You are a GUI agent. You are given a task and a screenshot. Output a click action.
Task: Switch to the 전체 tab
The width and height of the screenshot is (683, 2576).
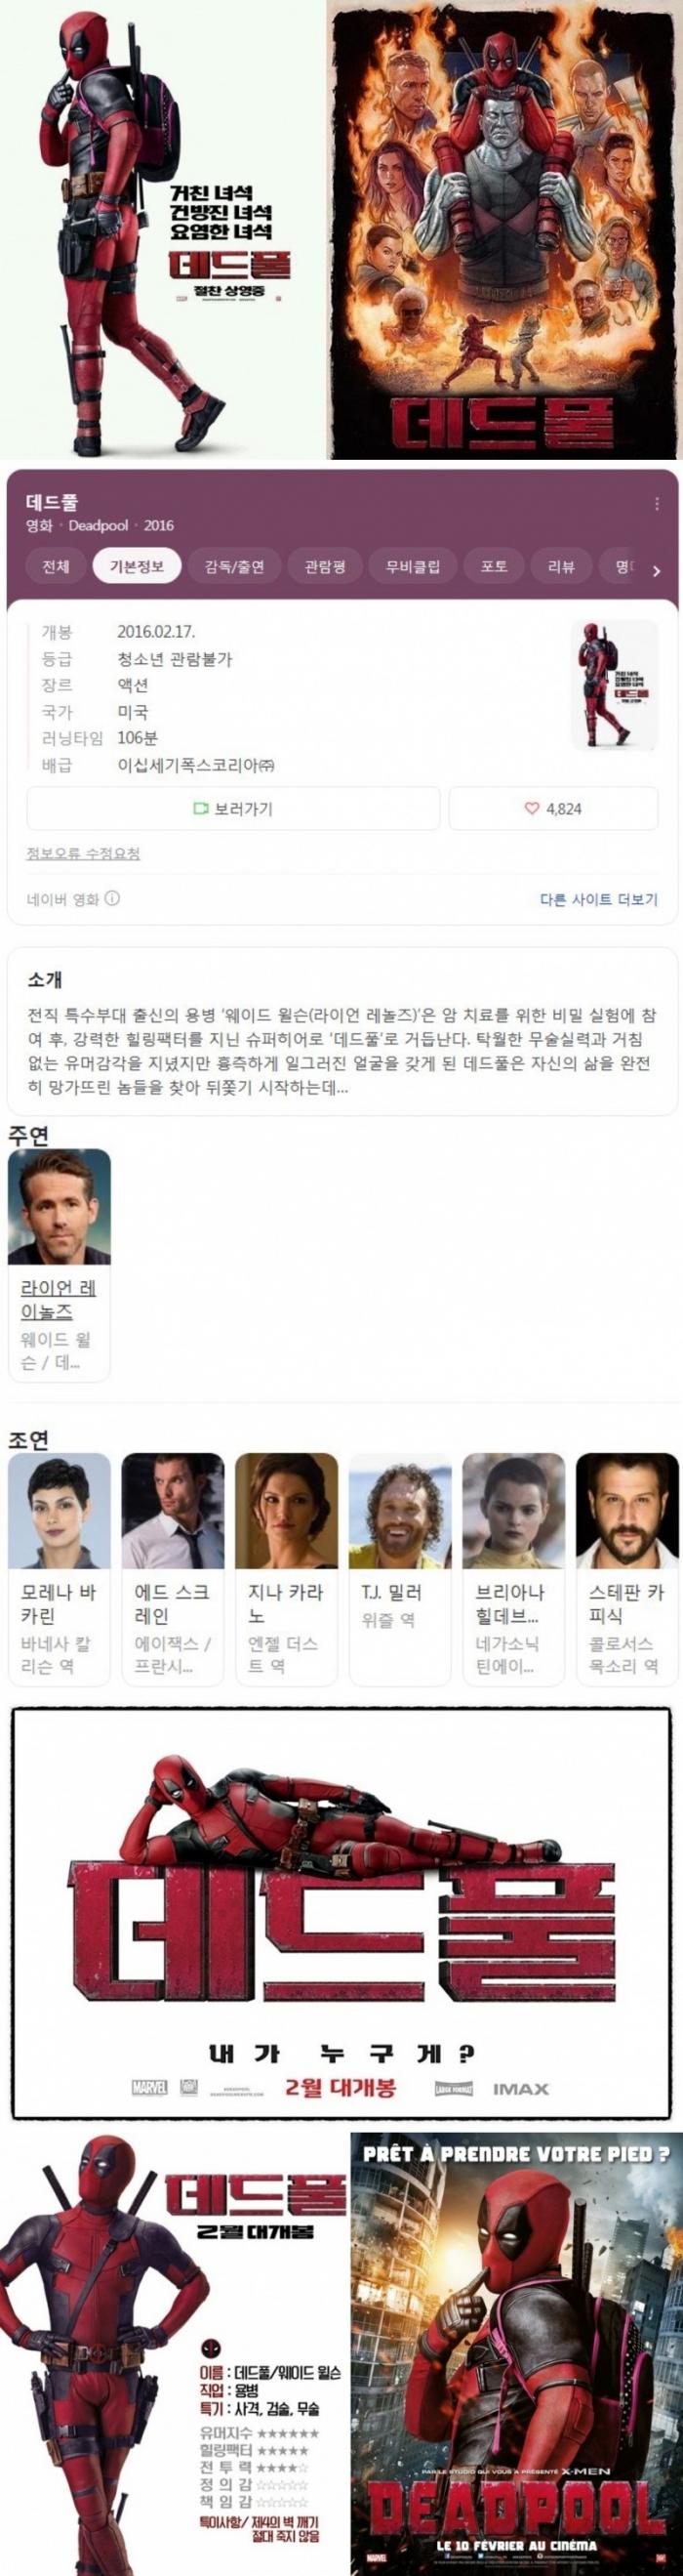(56, 567)
